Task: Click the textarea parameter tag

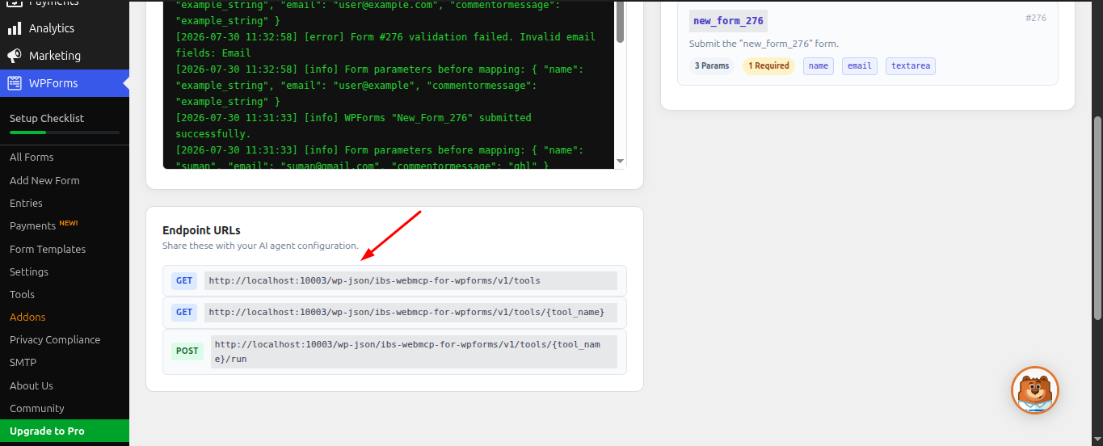Action: [x=911, y=66]
